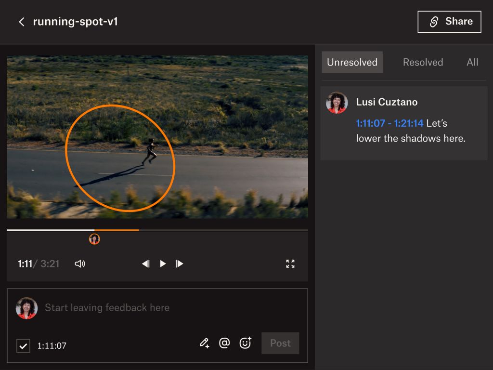Screen dimensions: 493x370
Task: Click the Share button
Action: pos(449,22)
